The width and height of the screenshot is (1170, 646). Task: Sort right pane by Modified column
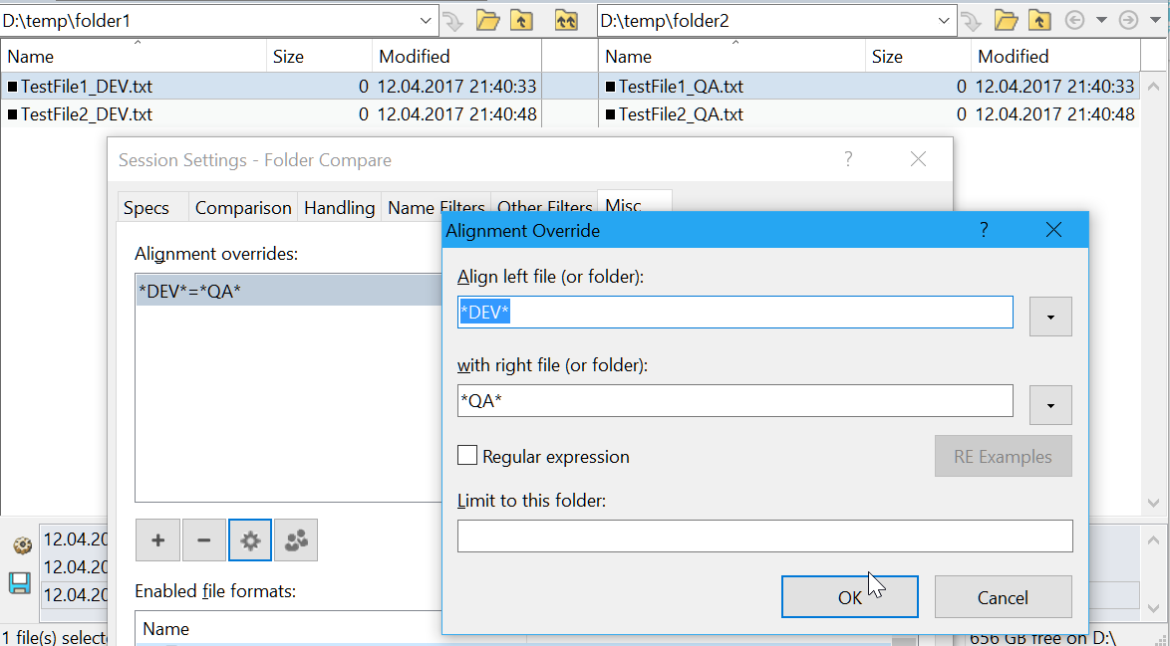1055,56
